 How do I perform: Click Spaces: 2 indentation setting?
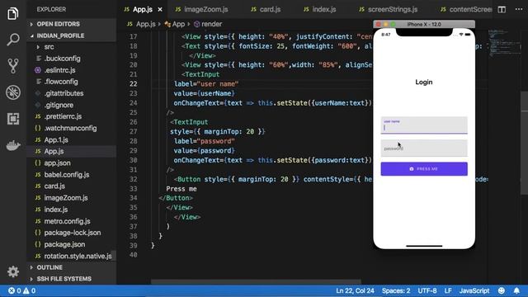(x=396, y=290)
